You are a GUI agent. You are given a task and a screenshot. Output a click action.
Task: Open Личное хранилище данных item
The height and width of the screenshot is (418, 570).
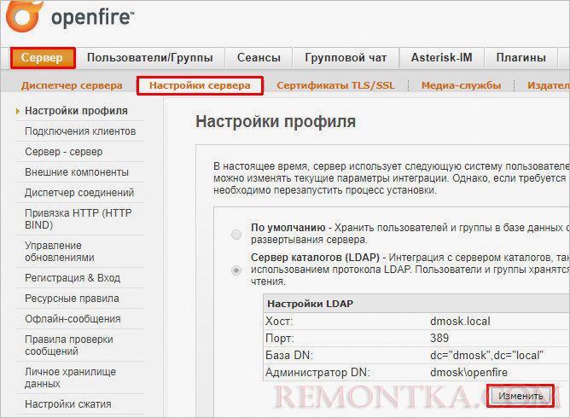(70, 378)
